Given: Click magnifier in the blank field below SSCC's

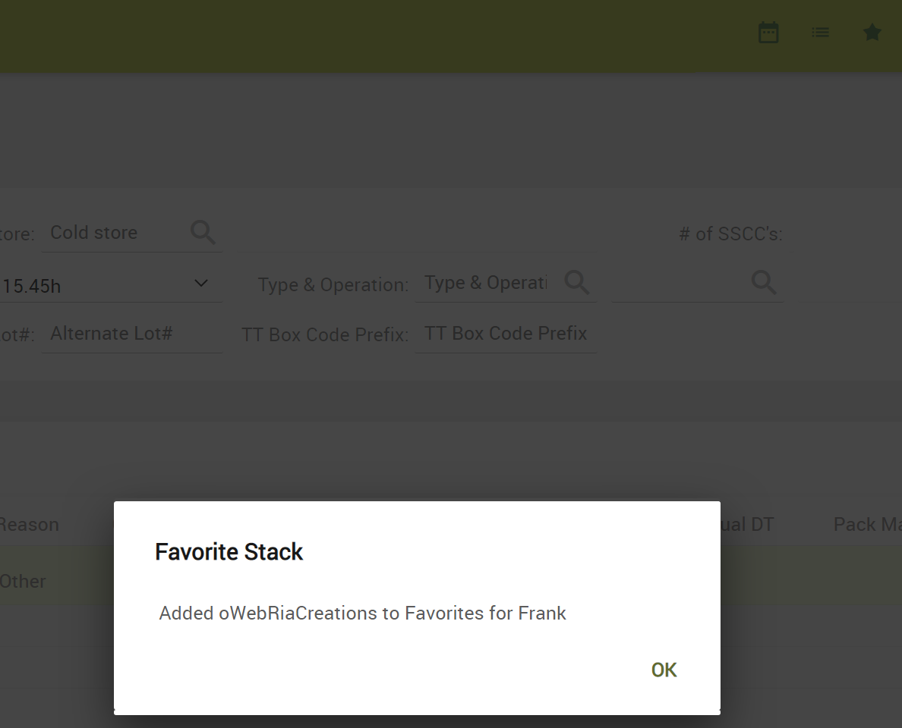Looking at the screenshot, I should pyautogui.click(x=763, y=282).
